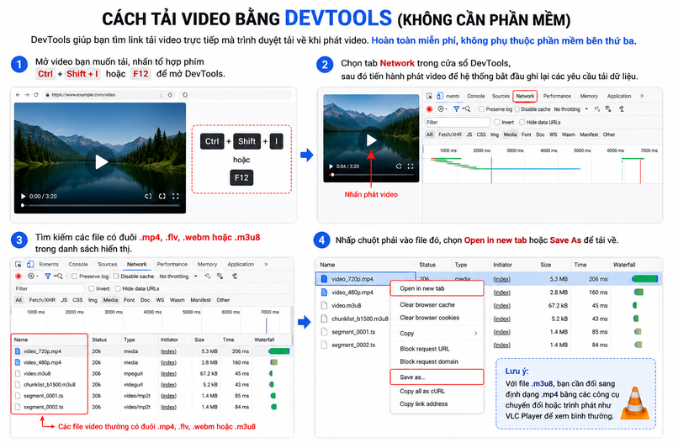Toggle device toolbar icon in step 3
This screenshot has height=448, width=673.
[30, 264]
